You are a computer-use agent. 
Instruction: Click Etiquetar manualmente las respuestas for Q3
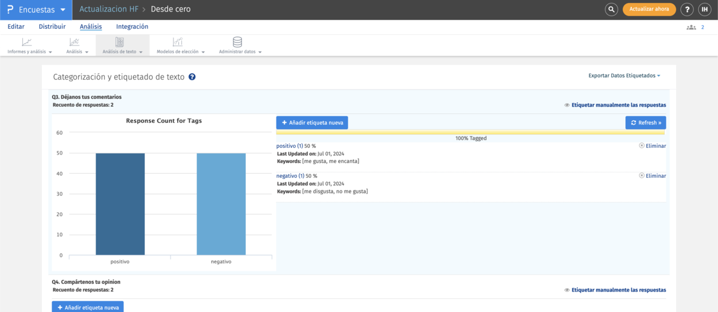[619, 105]
